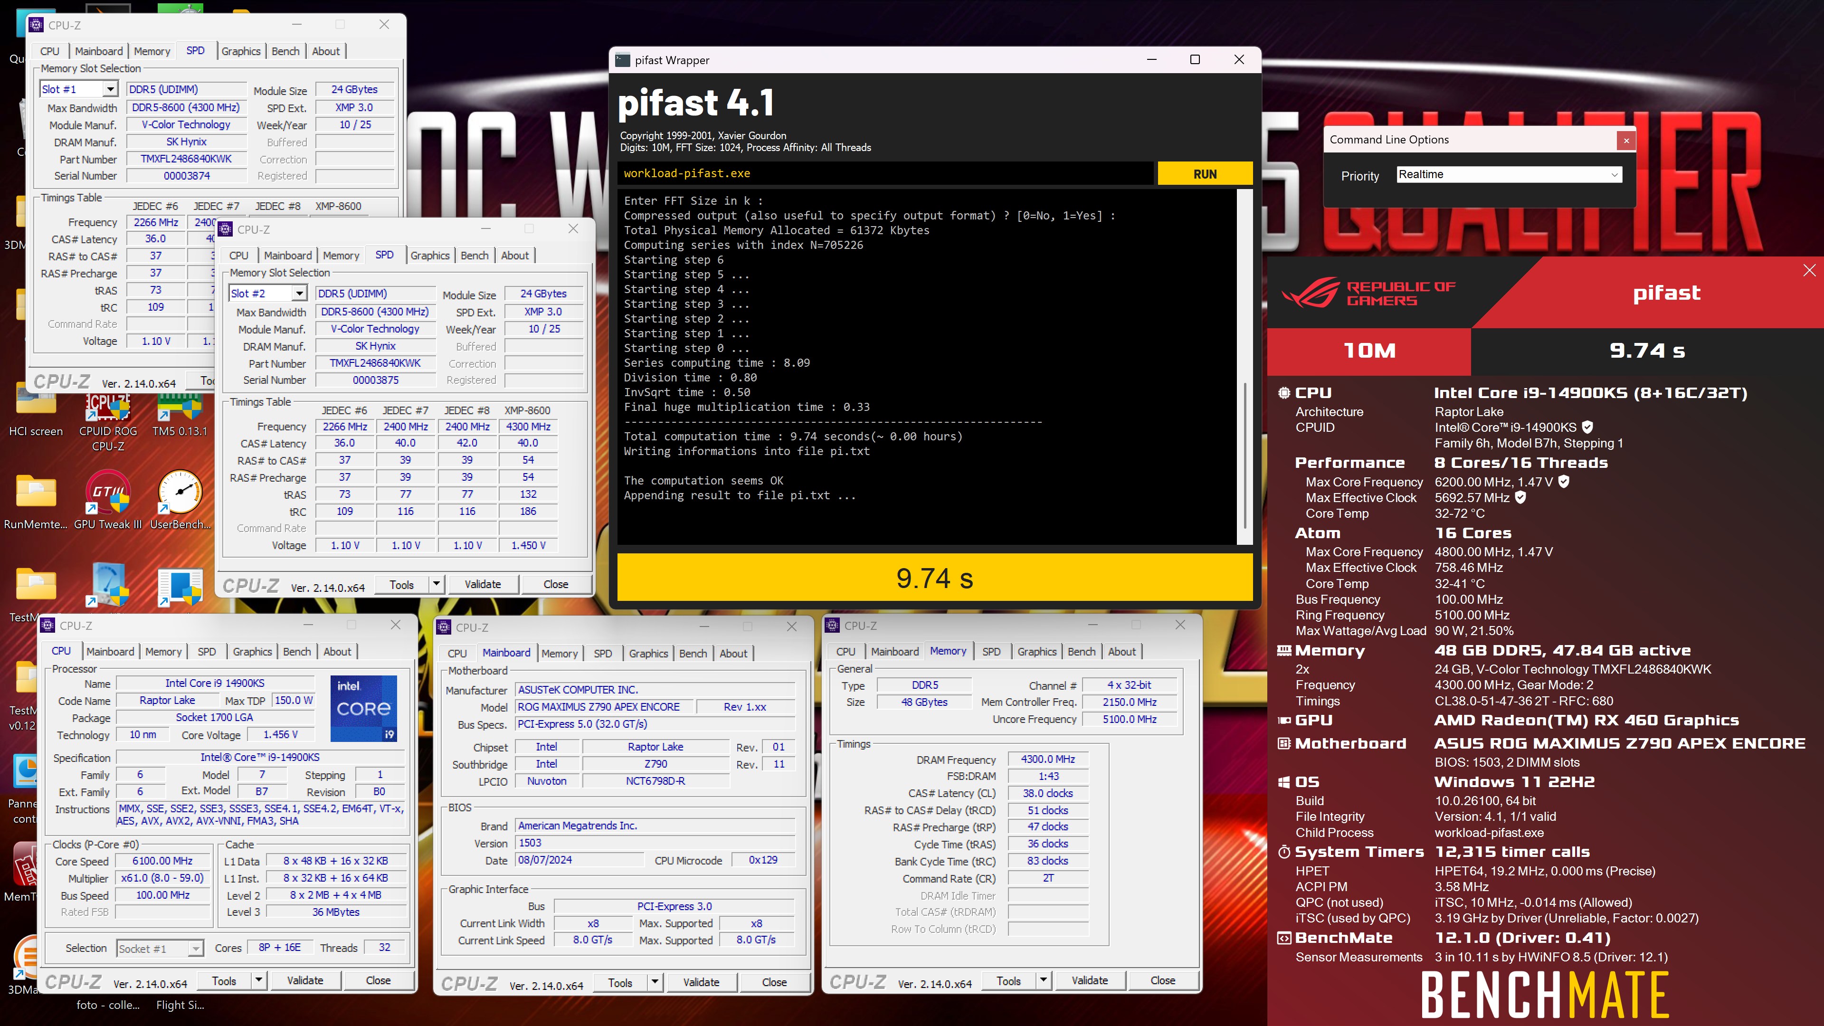Click the BenchMate section icon near version
The image size is (1824, 1026).
(x=1284, y=938)
